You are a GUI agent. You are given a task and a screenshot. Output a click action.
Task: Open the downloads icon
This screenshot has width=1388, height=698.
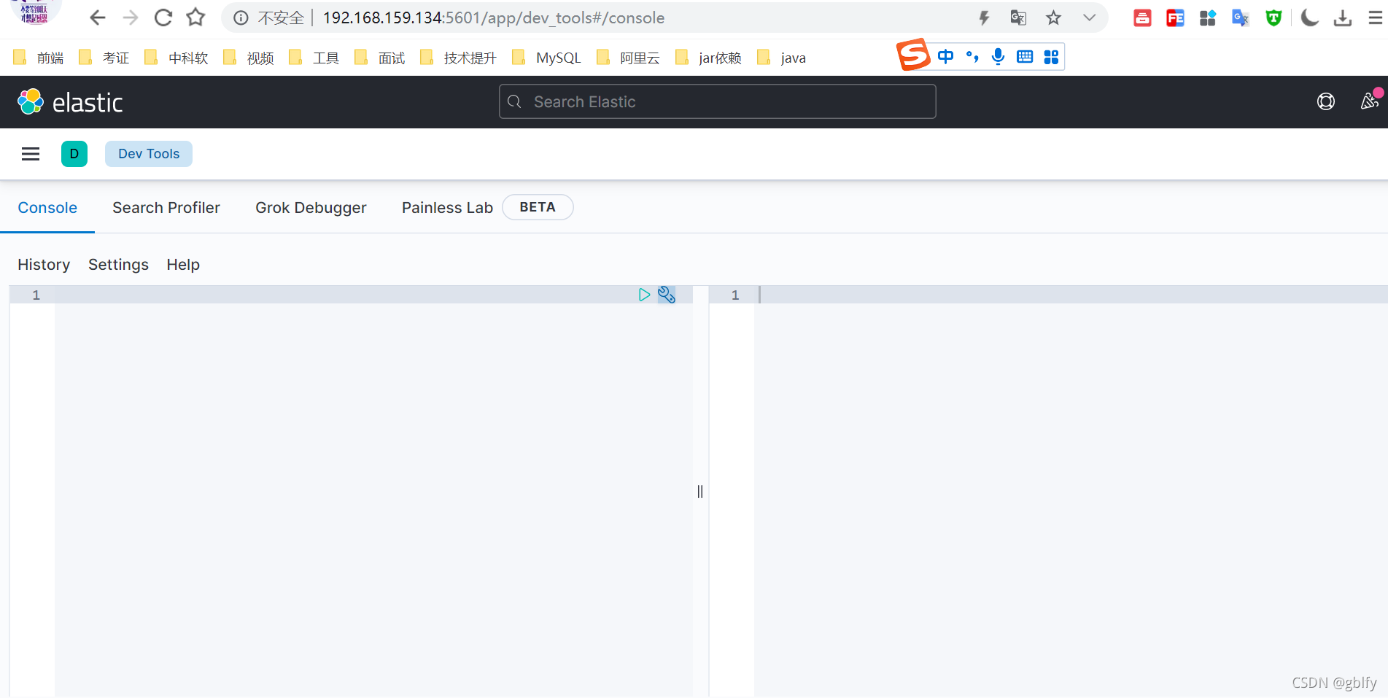(x=1343, y=18)
